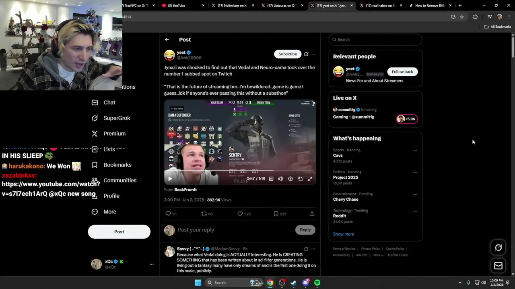Open more options on yeet's post
Viewport: 515px width, 289px height.
point(313,54)
